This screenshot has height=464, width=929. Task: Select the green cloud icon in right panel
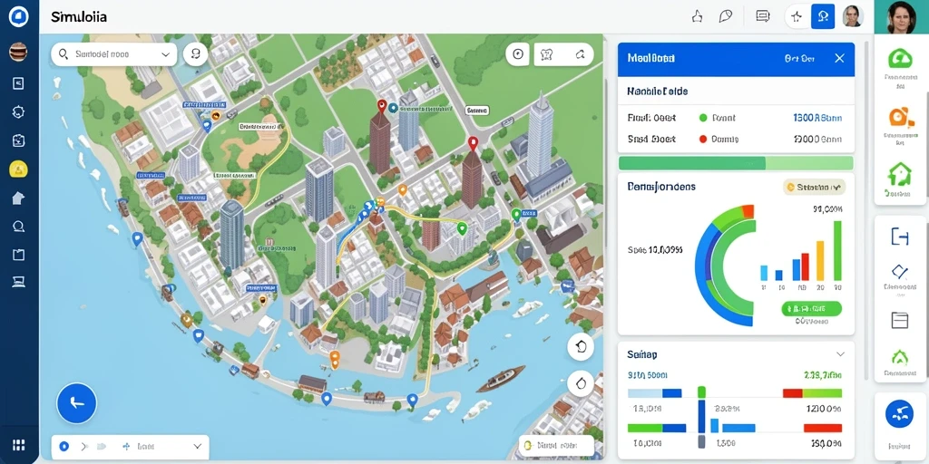pos(900,59)
